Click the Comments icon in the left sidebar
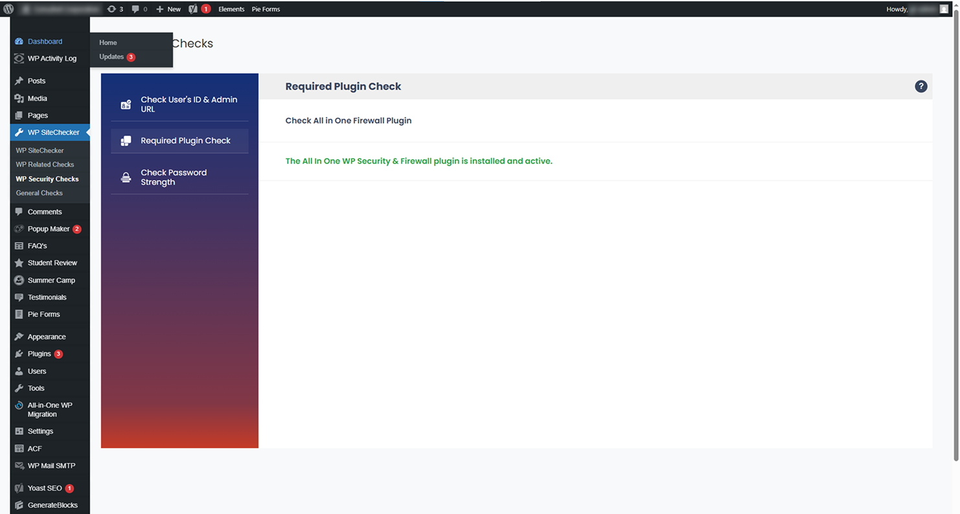960x514 pixels. tap(19, 212)
